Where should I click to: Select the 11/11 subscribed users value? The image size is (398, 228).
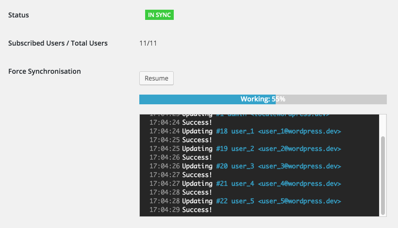pos(148,43)
